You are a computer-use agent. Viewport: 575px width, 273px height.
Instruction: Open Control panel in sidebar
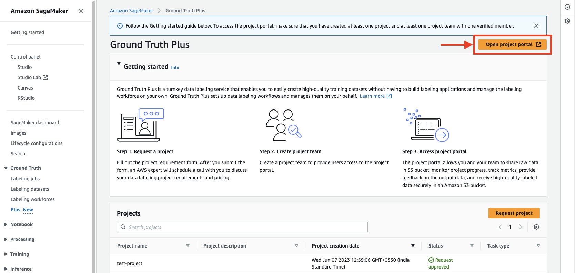tap(26, 57)
